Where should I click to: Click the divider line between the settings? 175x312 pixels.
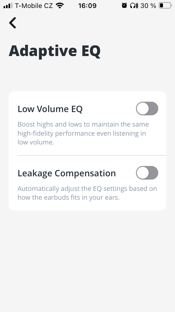[x=92, y=155]
